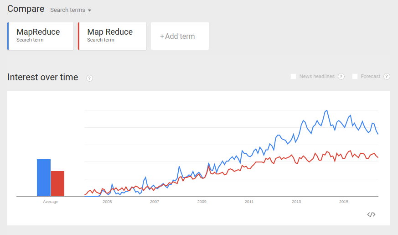
Task: Select the 2011 axis label
Action: 249,201
